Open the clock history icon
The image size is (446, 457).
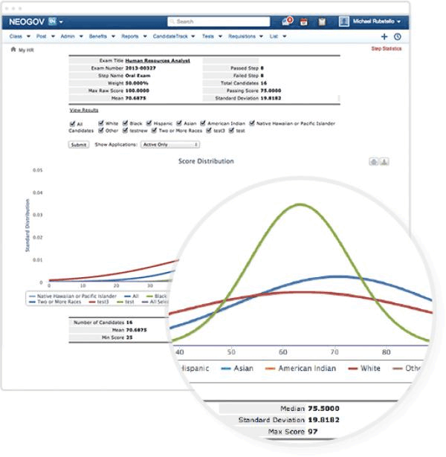pos(398,36)
